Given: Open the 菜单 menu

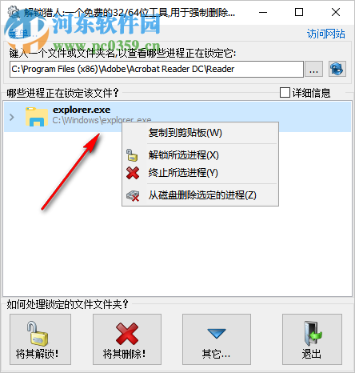Looking at the screenshot, I should click(x=20, y=34).
